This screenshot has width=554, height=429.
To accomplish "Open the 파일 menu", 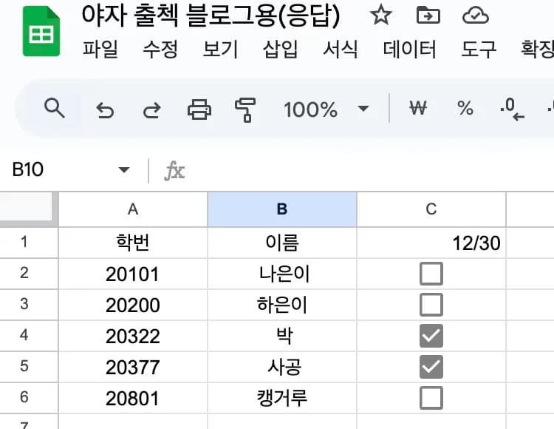I will pyautogui.click(x=100, y=50).
